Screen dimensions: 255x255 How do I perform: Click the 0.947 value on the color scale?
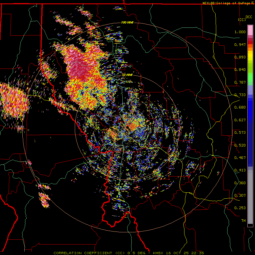click(240, 44)
